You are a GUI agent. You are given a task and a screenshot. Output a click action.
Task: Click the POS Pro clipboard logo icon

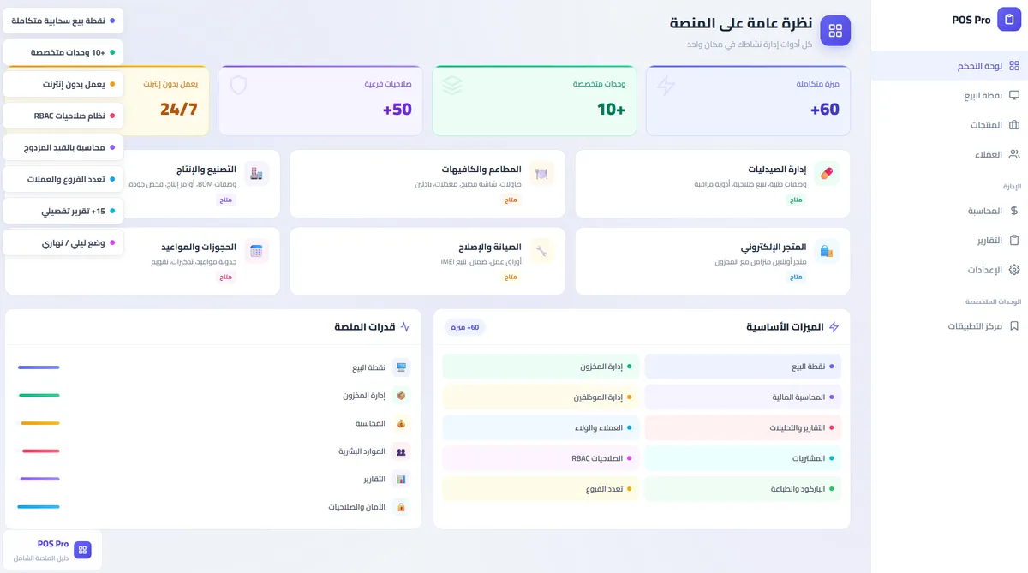pyautogui.click(x=1009, y=20)
